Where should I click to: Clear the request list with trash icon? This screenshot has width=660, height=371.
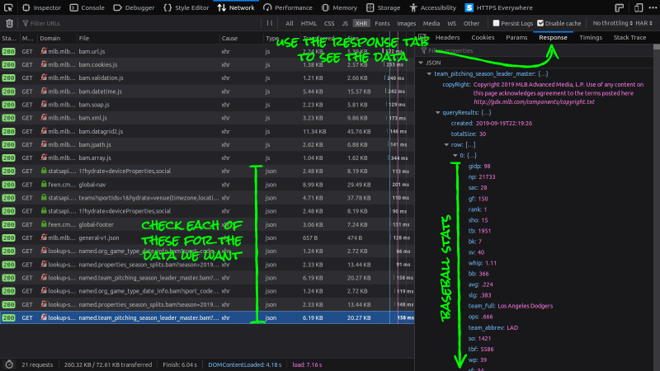(9, 24)
